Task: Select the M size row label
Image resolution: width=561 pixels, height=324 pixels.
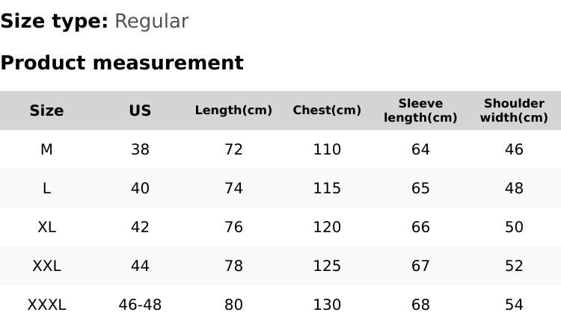Action: (x=46, y=149)
